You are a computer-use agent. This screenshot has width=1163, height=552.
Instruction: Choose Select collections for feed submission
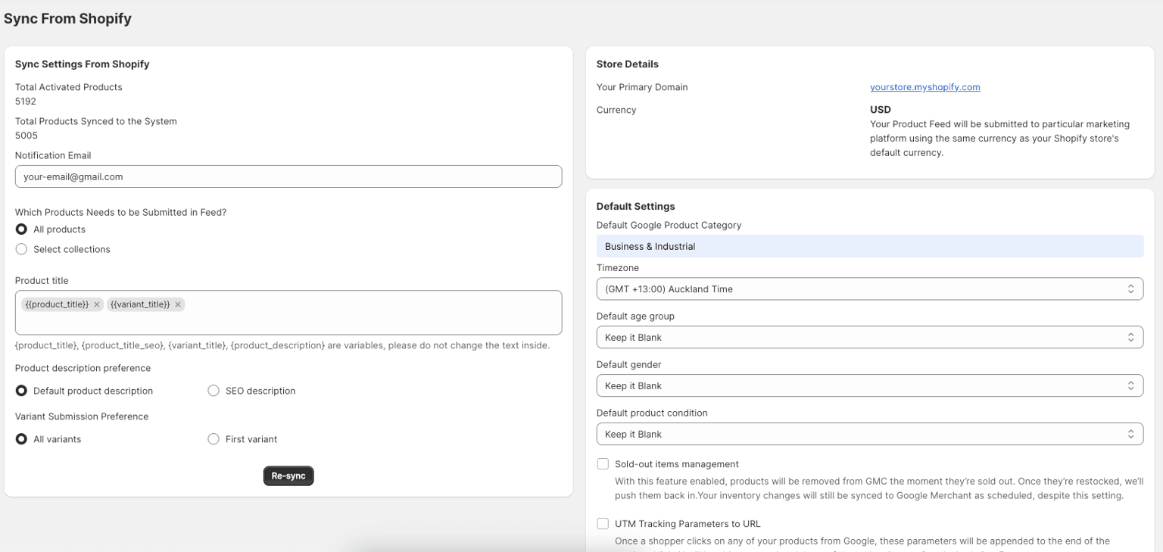(x=21, y=248)
